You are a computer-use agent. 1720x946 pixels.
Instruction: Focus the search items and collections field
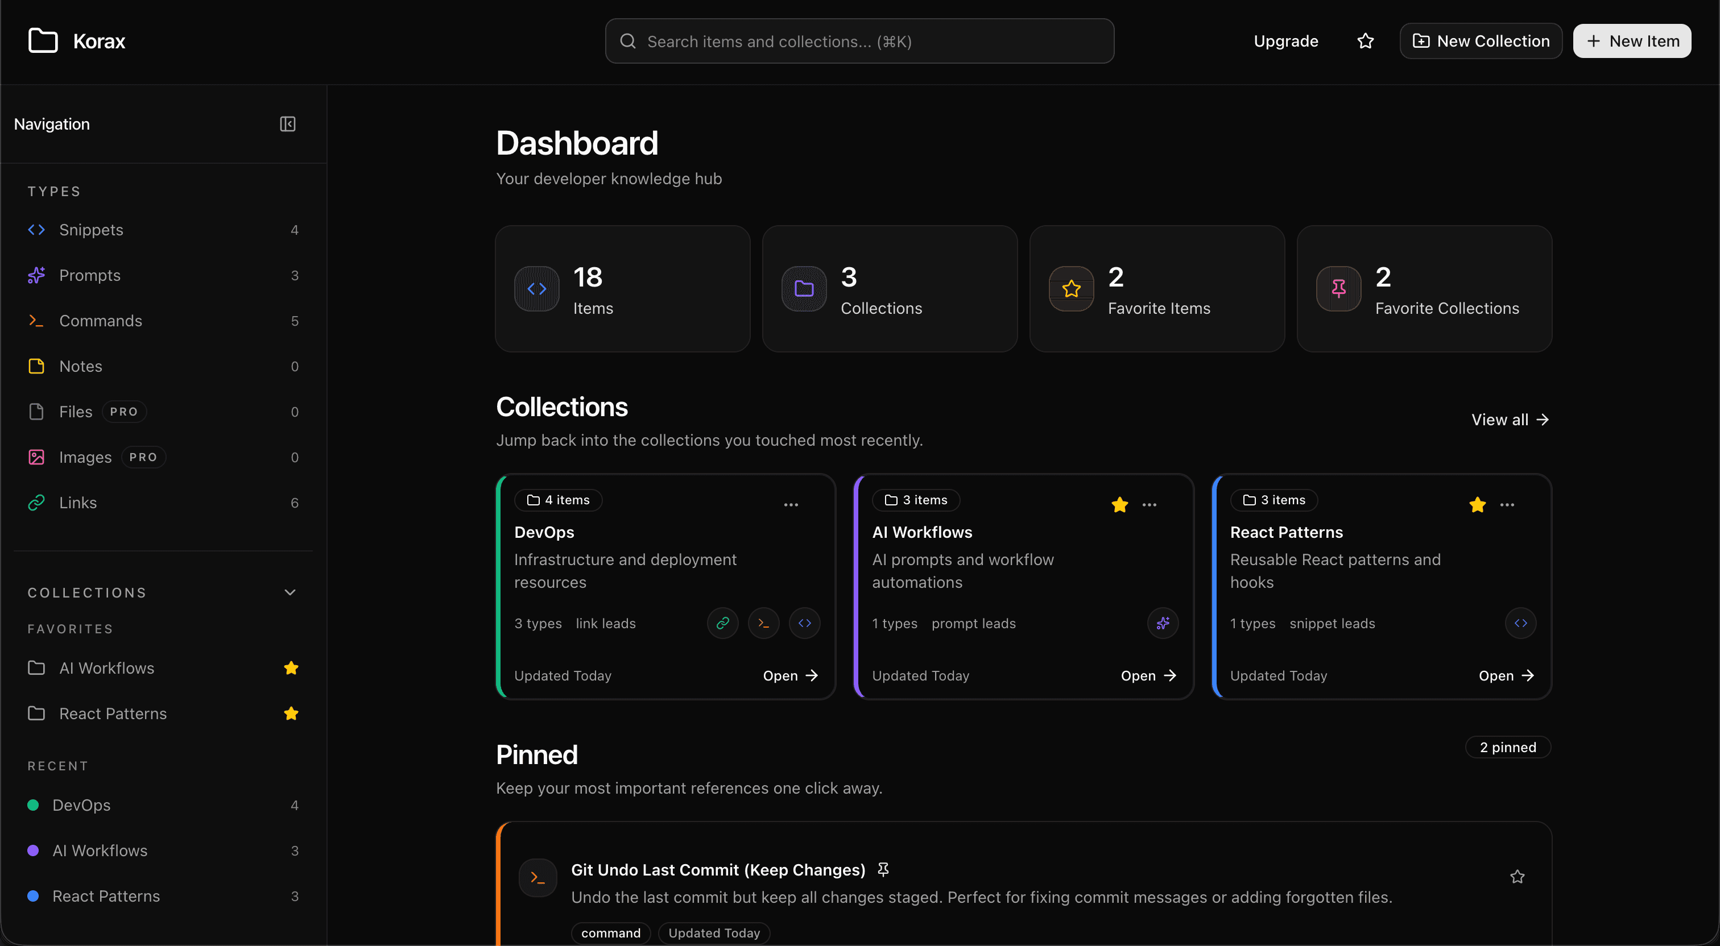859,41
